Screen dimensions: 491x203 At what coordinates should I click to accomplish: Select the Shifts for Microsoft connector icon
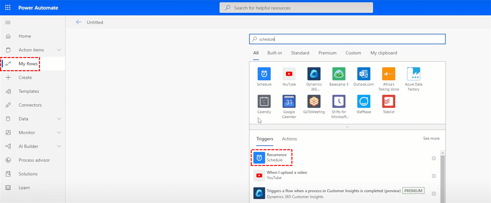tap(339, 101)
